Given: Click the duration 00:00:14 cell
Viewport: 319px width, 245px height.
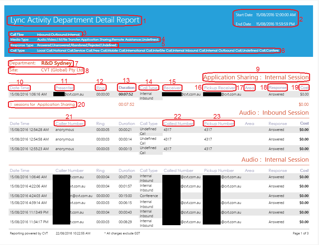Looking at the screenshot, I should 125,139.
